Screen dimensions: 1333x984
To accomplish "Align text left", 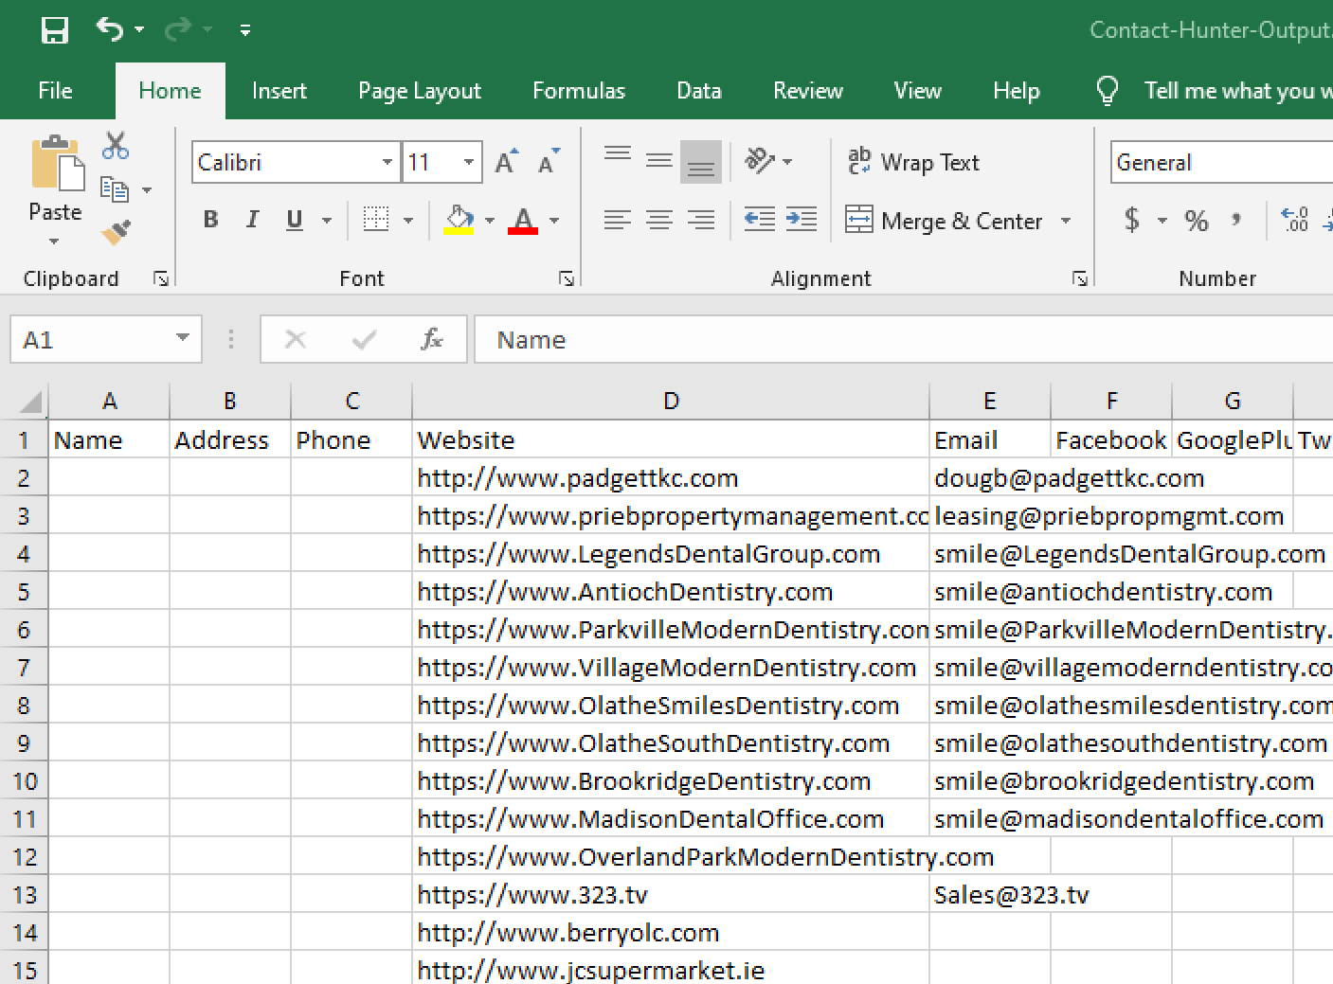I will (x=618, y=220).
